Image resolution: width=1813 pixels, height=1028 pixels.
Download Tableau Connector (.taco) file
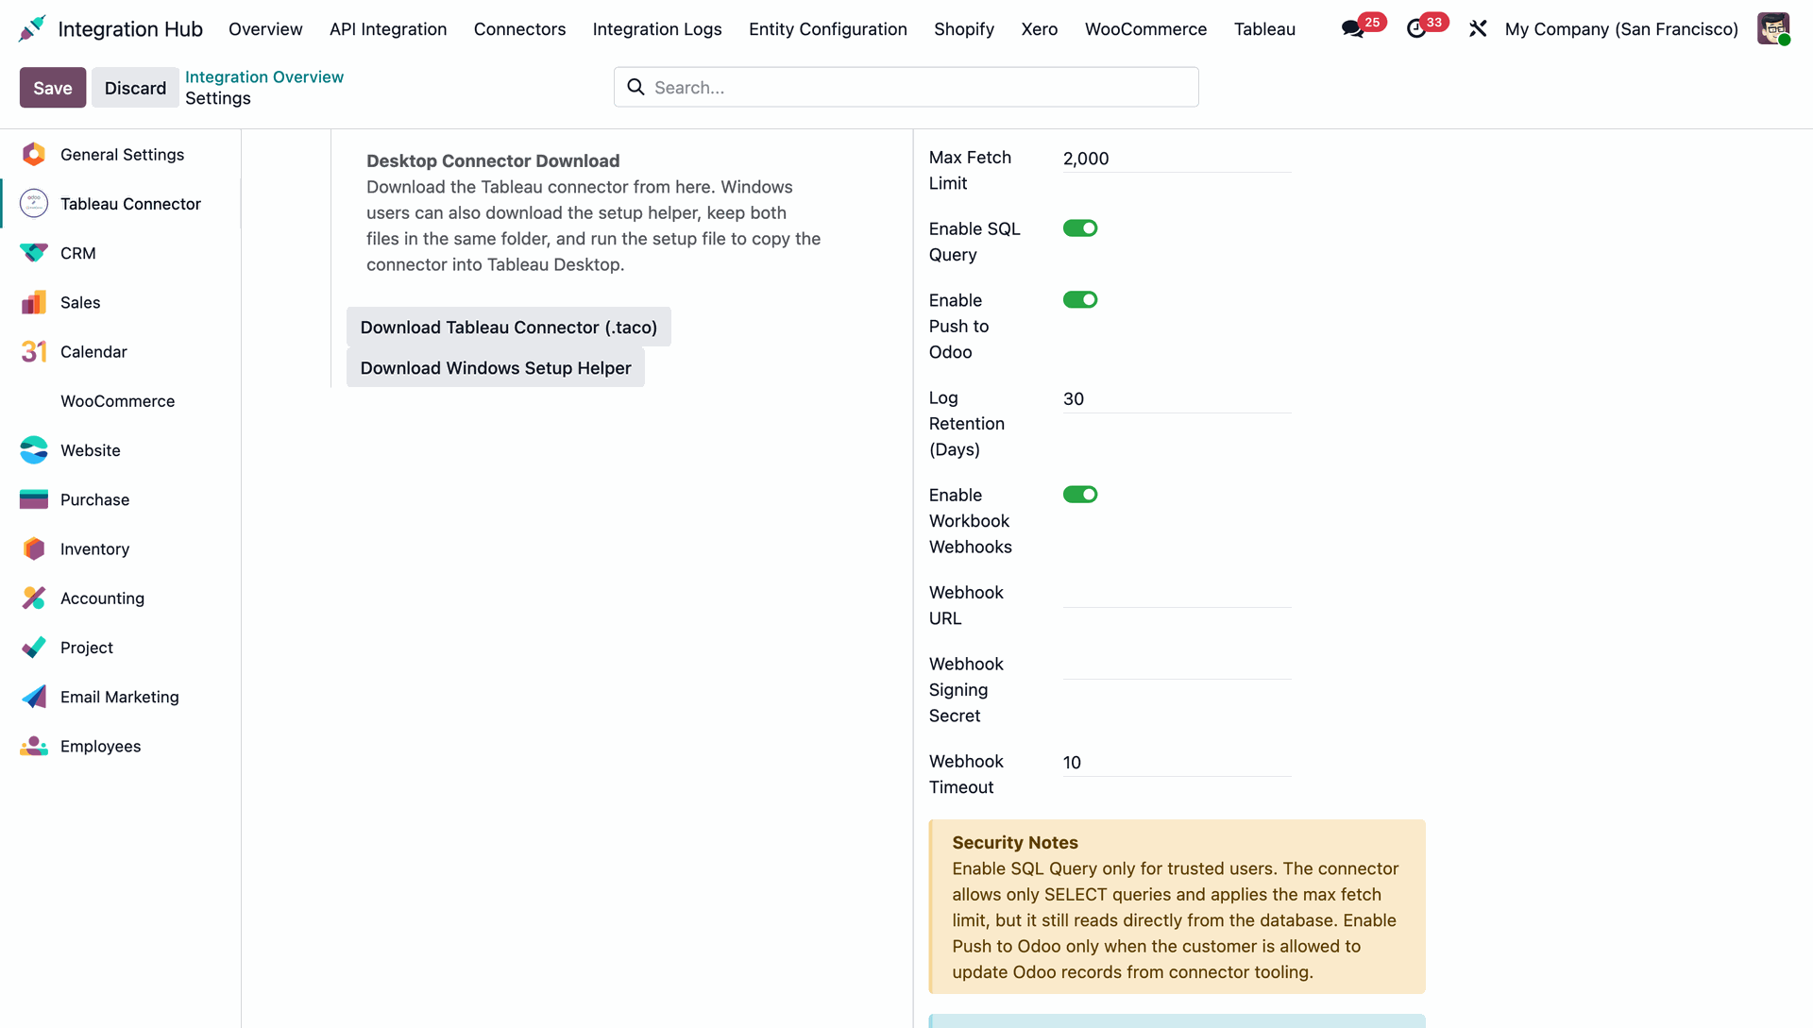509,327
